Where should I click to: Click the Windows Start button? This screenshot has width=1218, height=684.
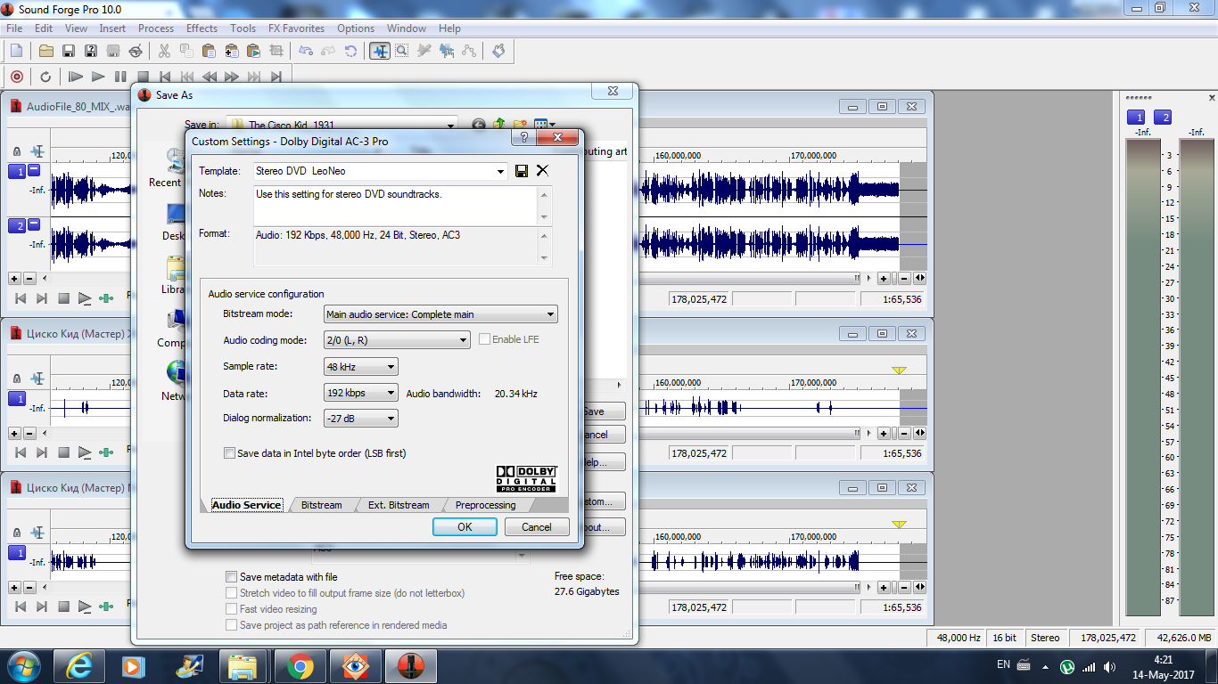(22, 665)
